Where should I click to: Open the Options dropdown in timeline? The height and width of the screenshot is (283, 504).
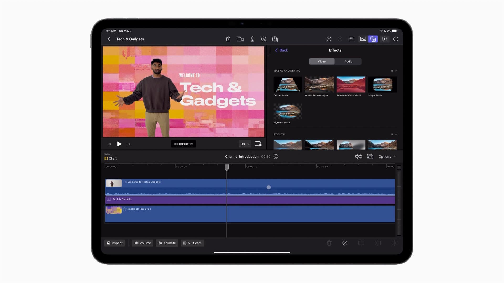(x=387, y=156)
